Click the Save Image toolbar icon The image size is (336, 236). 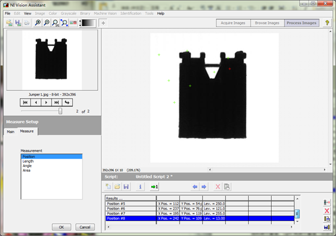click(18, 22)
